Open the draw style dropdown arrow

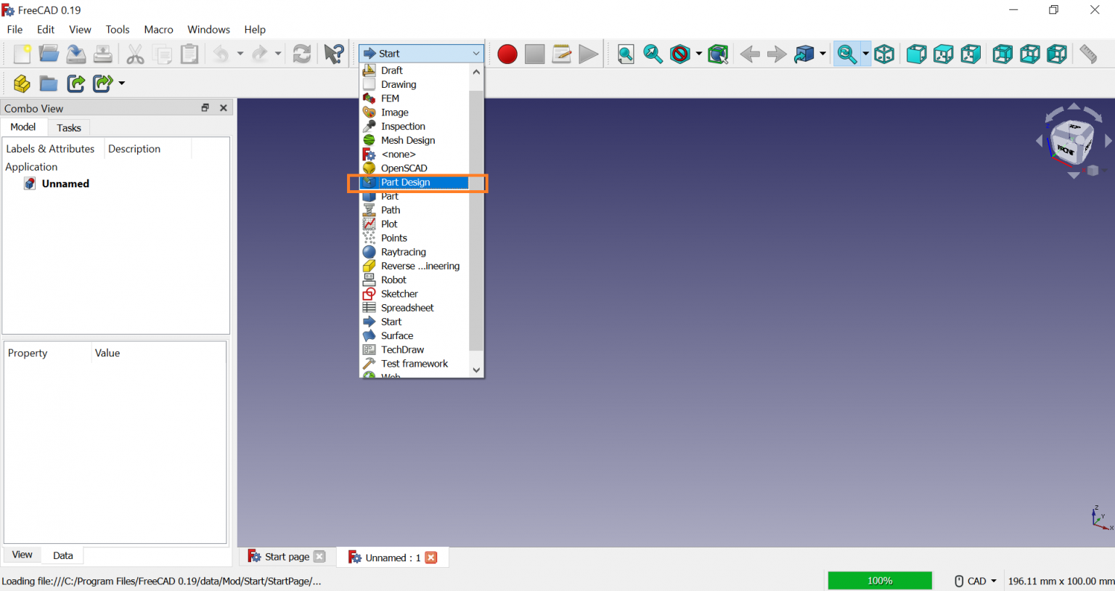point(698,54)
